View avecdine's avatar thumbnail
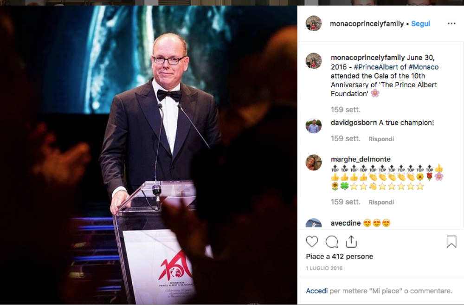 pyautogui.click(x=313, y=223)
